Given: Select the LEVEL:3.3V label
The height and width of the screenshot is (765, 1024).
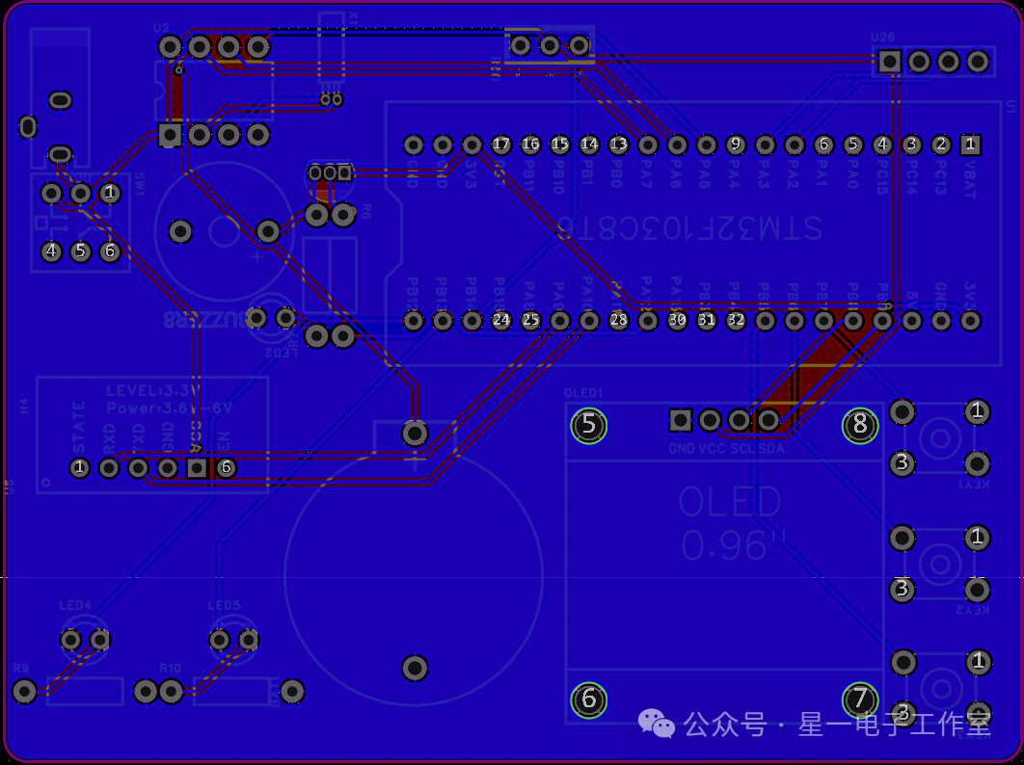Looking at the screenshot, I should tap(152, 391).
